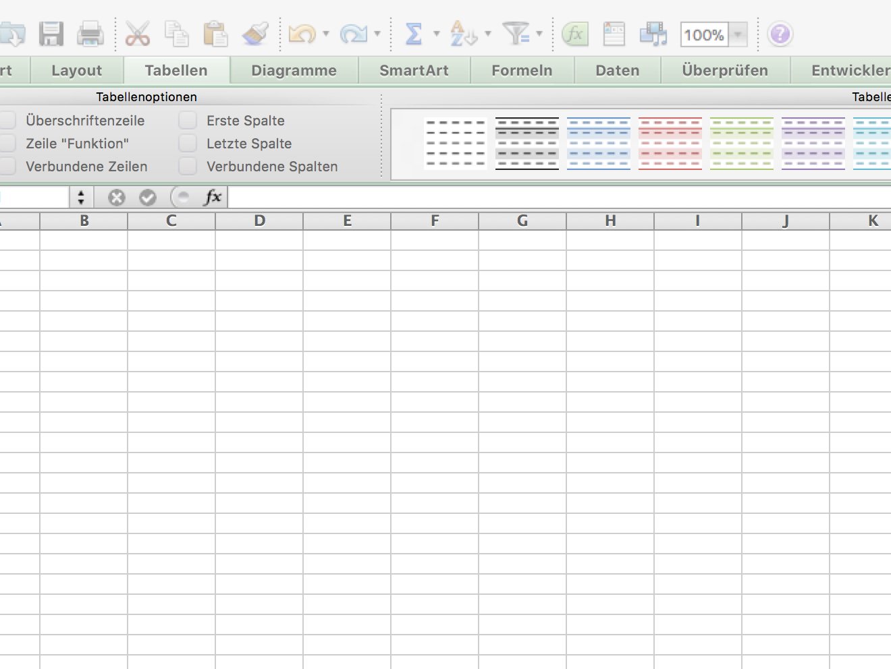This screenshot has height=669, width=891.
Task: Click the 100% zoom value field
Action: (x=705, y=34)
